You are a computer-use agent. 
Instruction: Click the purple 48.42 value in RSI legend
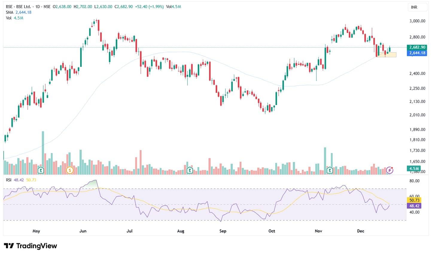(x=19, y=180)
